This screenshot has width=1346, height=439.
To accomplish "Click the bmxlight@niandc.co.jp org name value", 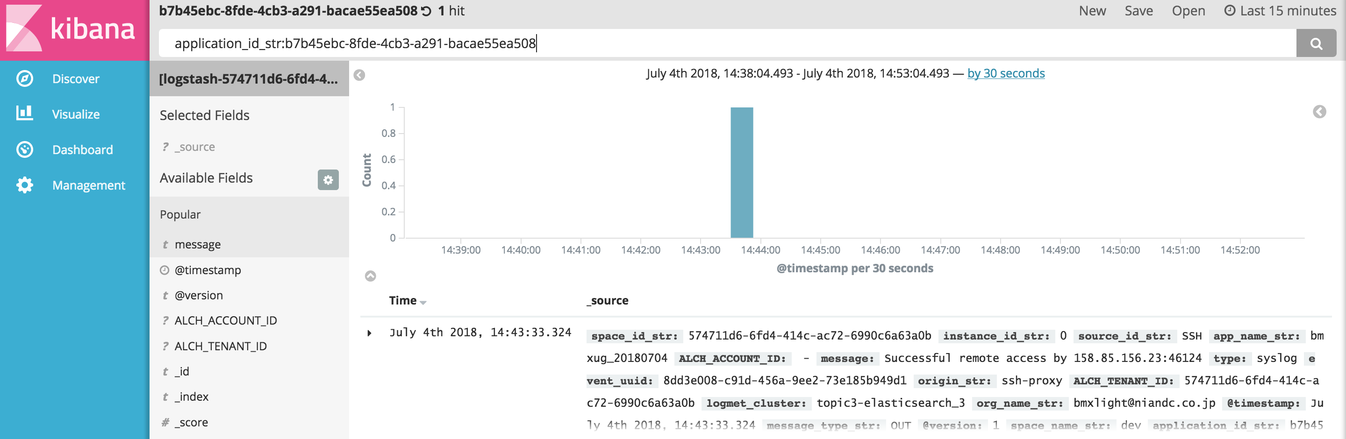I will 1144,403.
